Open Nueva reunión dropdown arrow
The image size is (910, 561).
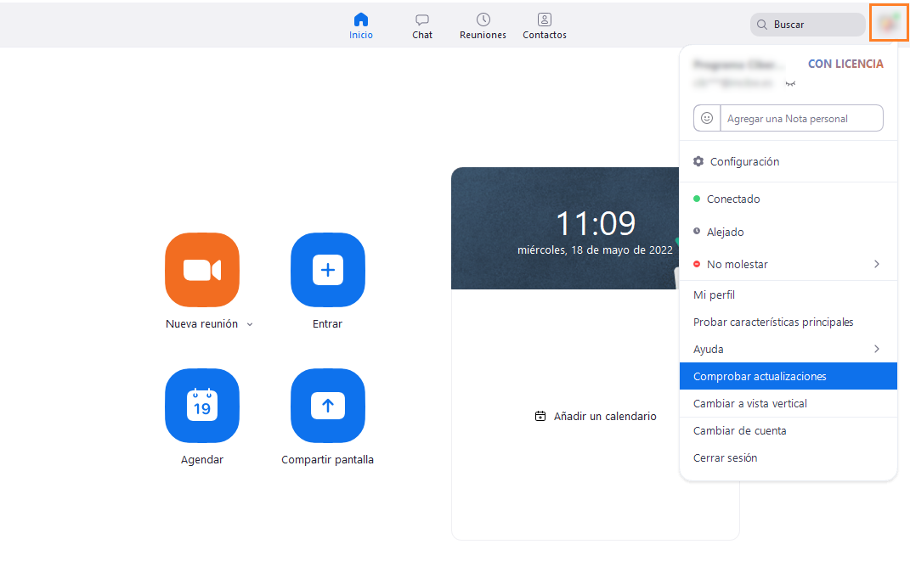click(250, 324)
